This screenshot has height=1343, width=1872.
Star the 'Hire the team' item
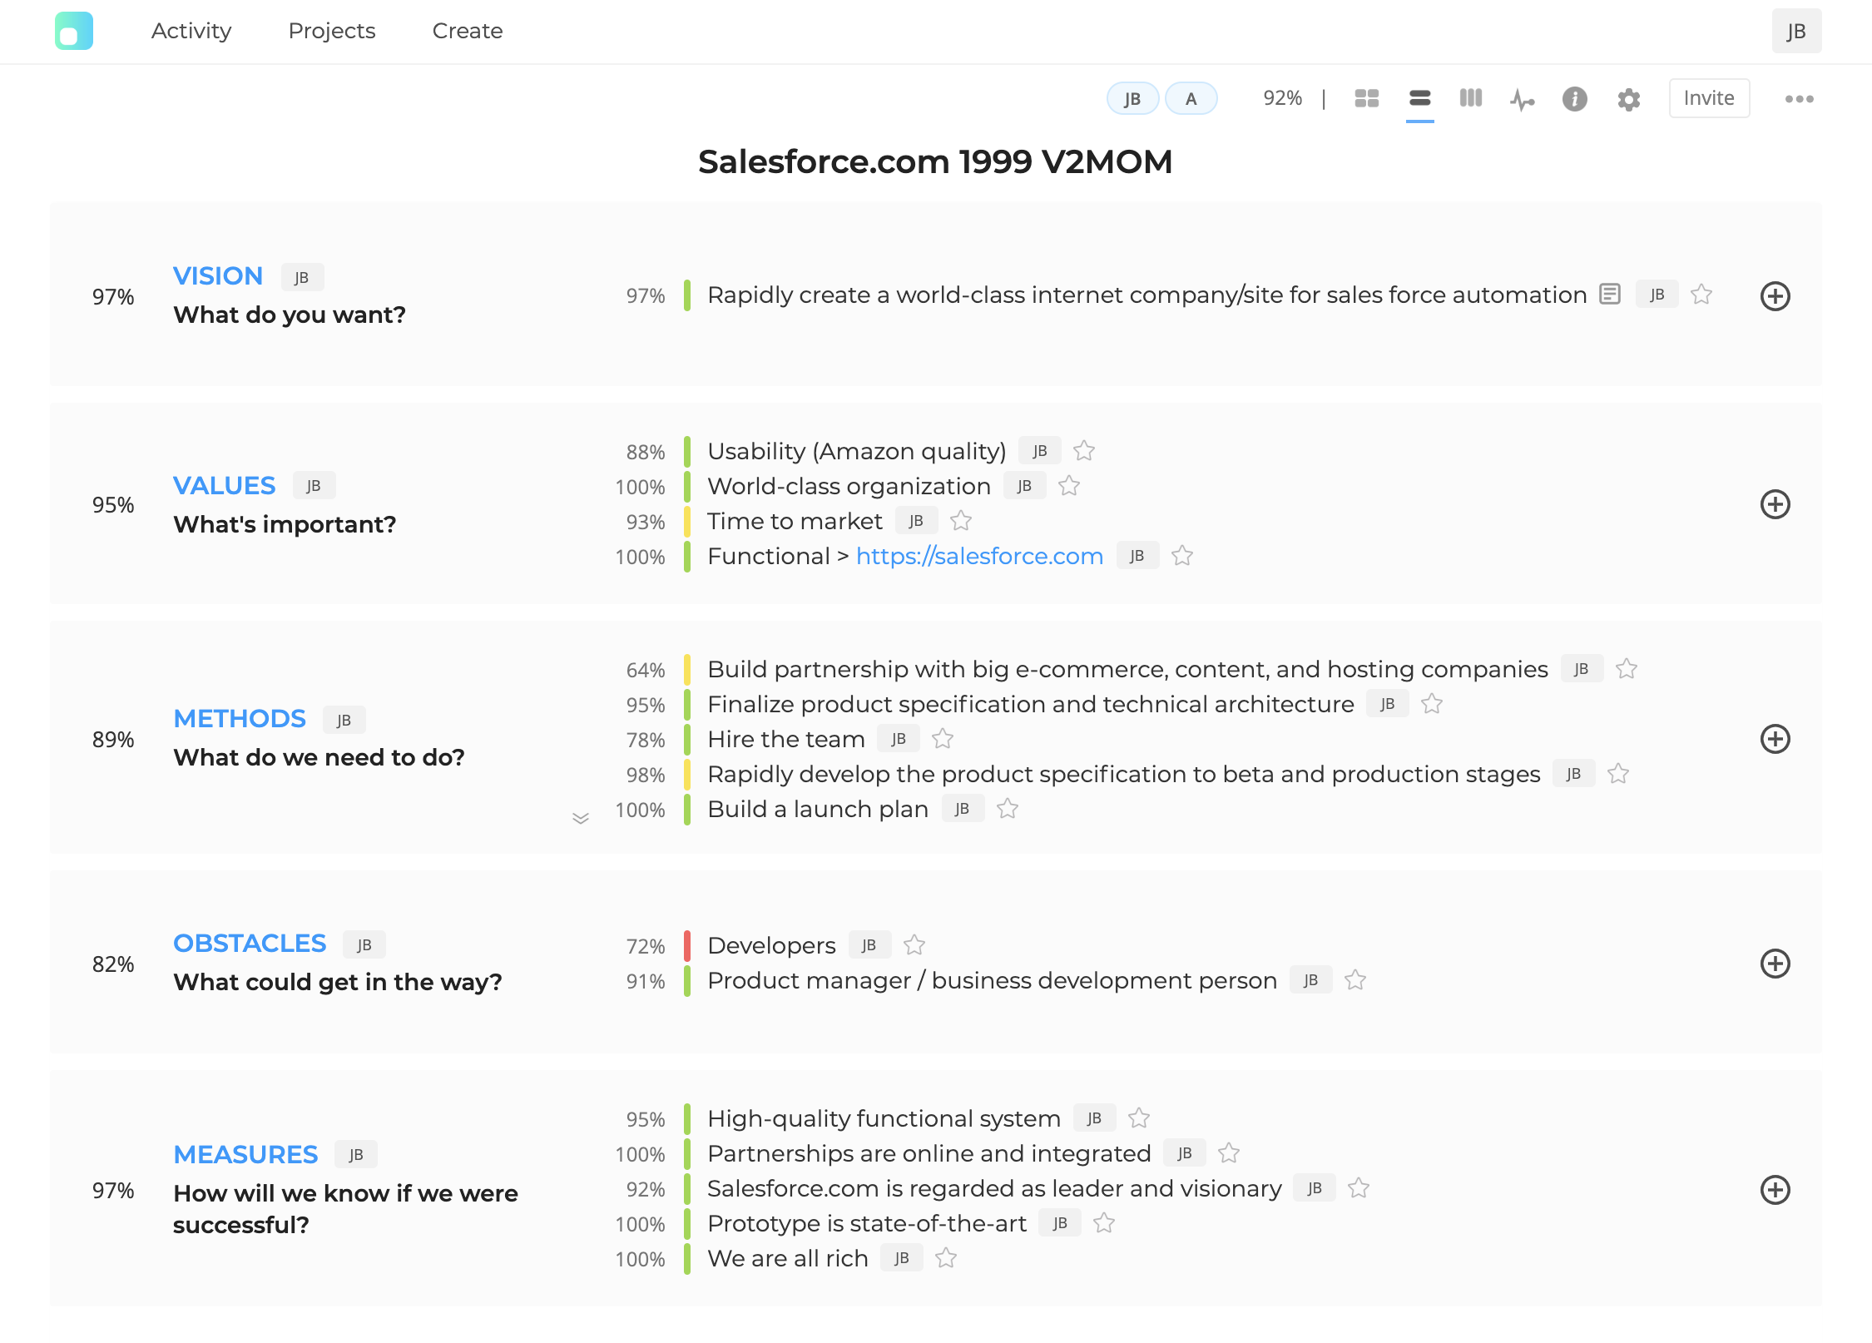click(x=943, y=739)
